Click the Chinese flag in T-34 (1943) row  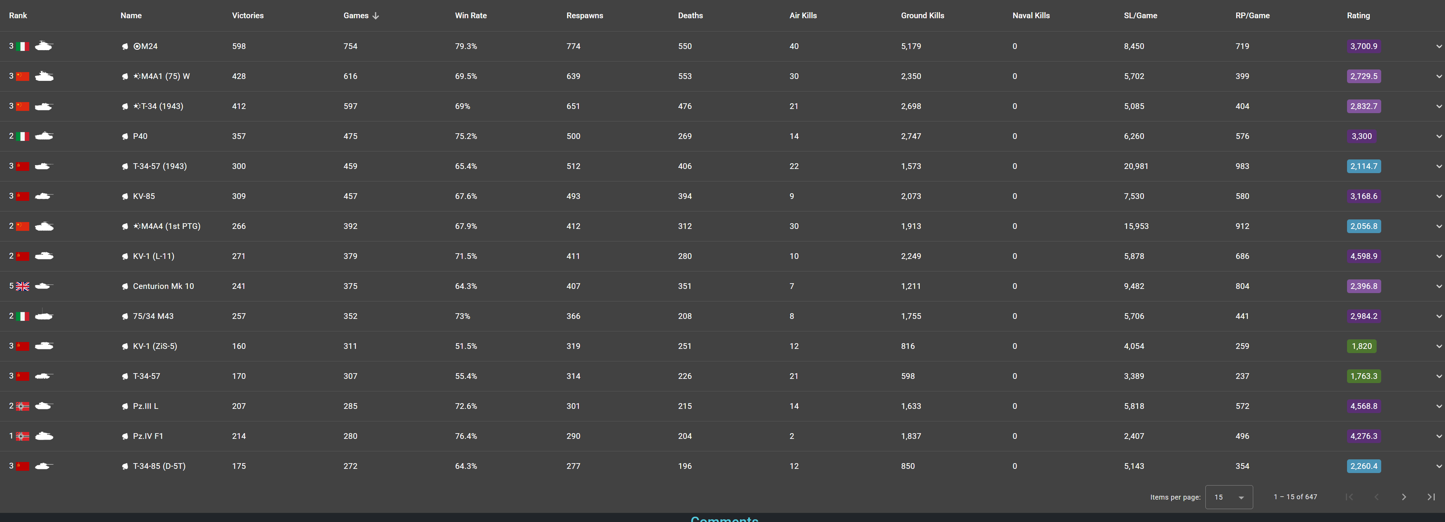[22, 107]
